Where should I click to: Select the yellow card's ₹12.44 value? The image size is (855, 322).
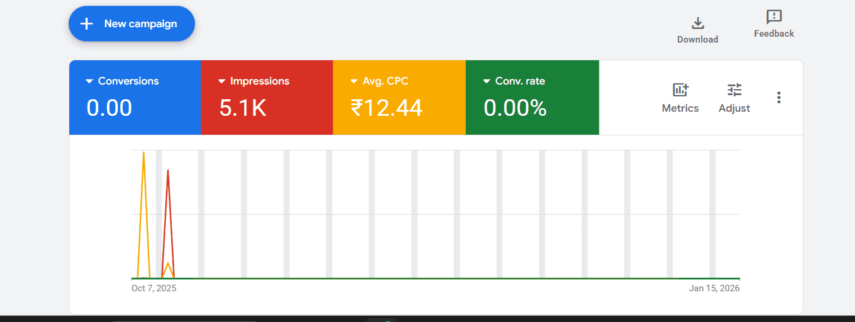[386, 108]
